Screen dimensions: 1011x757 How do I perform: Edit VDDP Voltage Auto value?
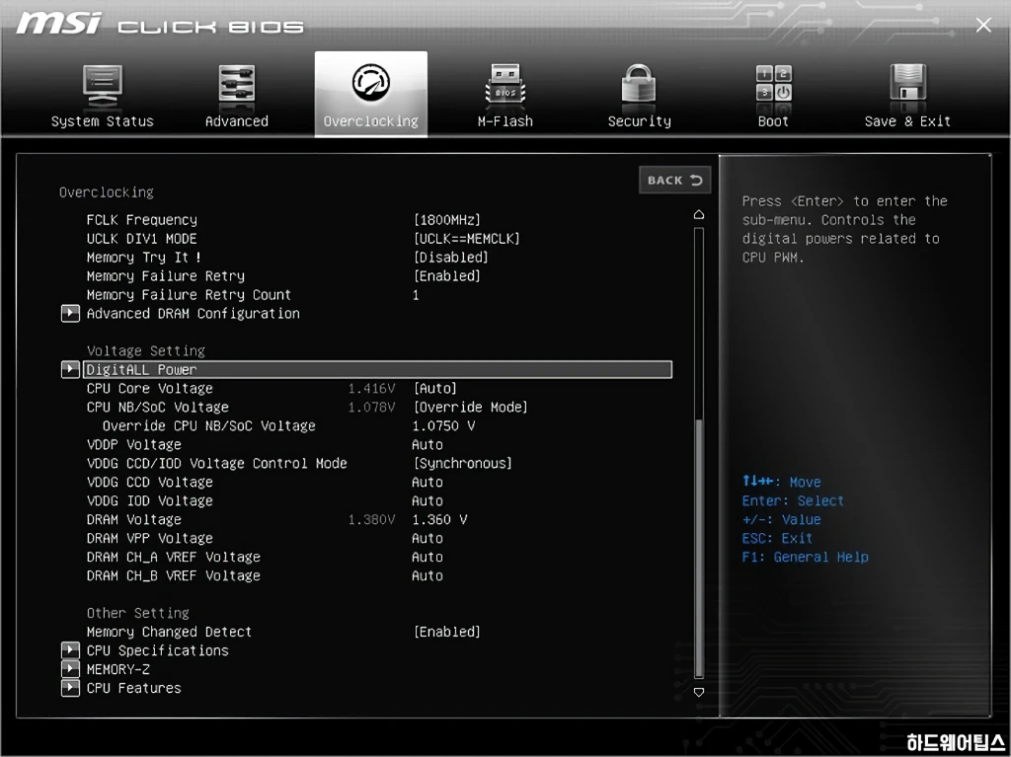tap(428, 444)
